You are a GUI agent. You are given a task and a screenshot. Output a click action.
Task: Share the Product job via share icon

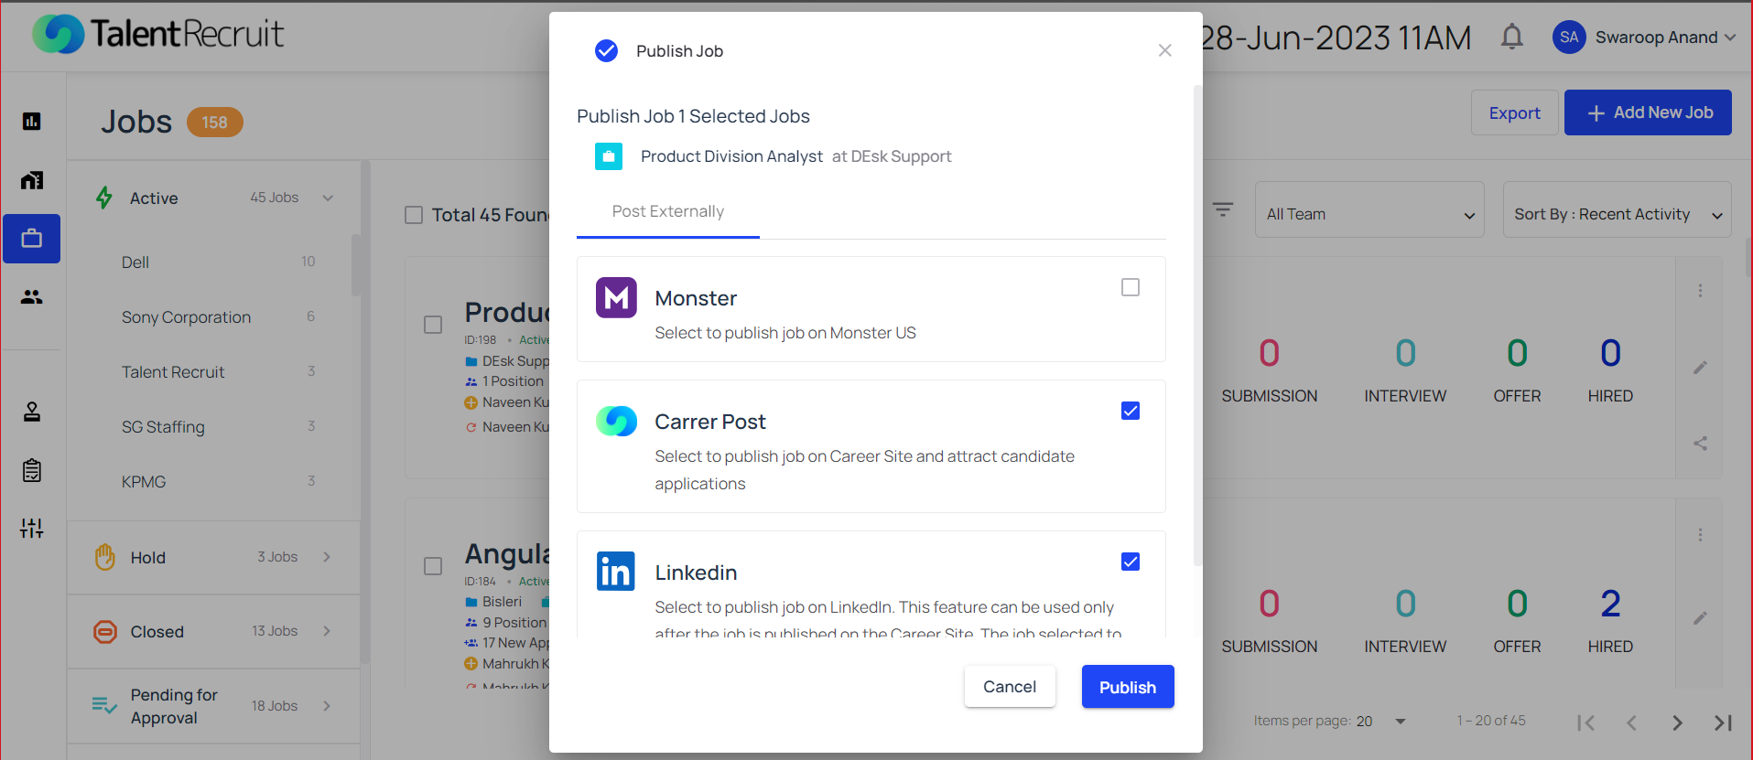click(1700, 444)
